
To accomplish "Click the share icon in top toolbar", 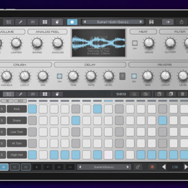I will pos(182,22).
